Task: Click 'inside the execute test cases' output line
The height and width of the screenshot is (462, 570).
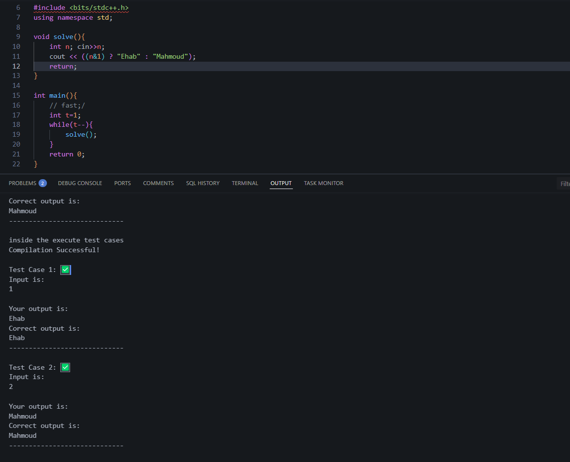Action: coord(66,240)
